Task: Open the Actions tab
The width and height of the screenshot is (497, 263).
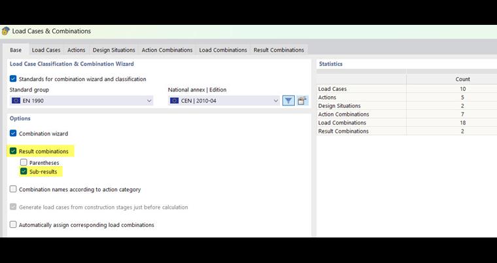Action: 76,50
